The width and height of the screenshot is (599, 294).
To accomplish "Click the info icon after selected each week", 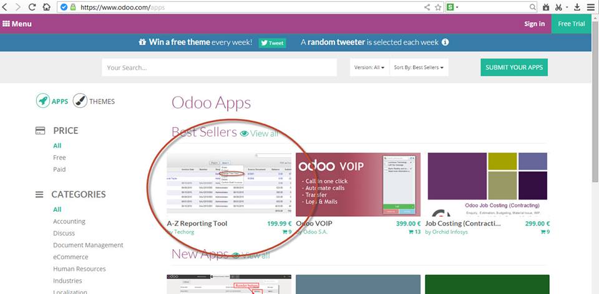I will [445, 42].
